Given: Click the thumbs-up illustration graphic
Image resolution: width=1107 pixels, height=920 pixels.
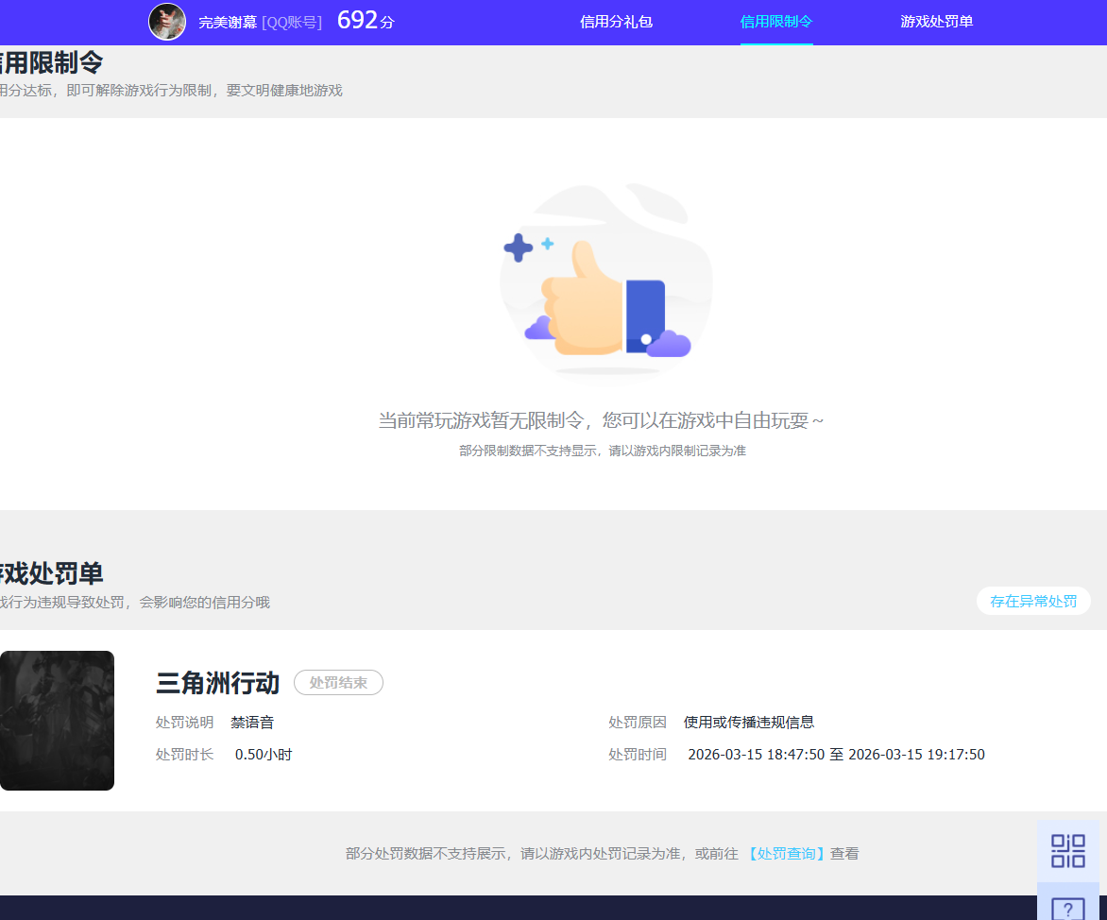Looking at the screenshot, I should (605, 283).
